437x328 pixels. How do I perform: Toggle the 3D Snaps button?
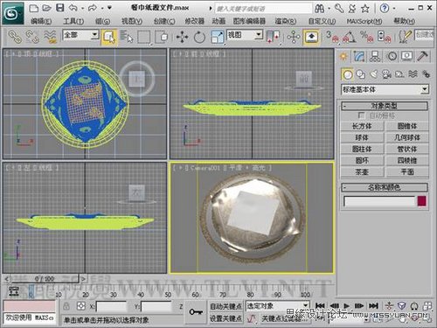(332, 37)
